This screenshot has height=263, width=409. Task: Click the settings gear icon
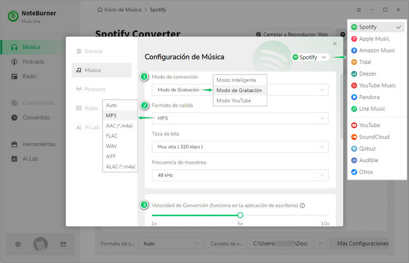click(x=18, y=244)
